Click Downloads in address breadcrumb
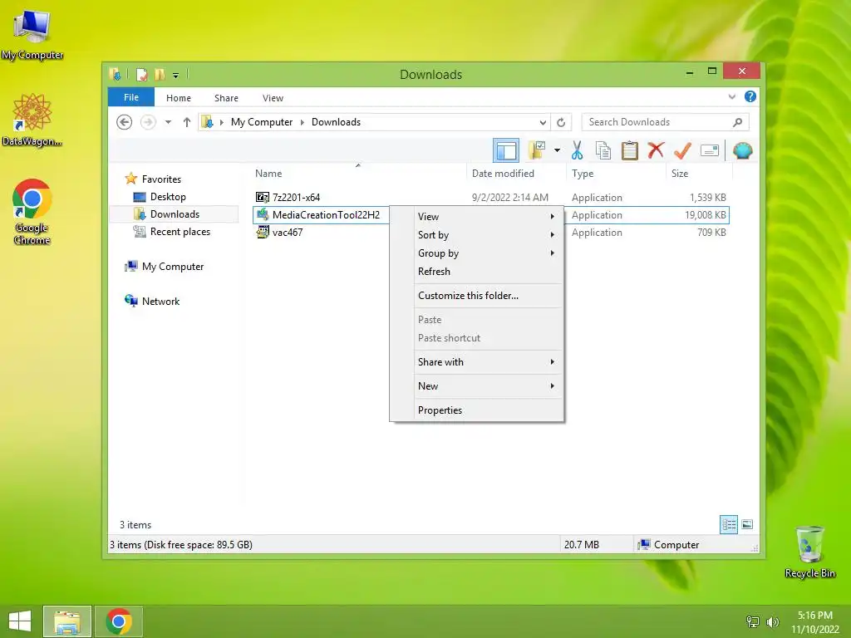The height and width of the screenshot is (638, 851). [x=336, y=122]
